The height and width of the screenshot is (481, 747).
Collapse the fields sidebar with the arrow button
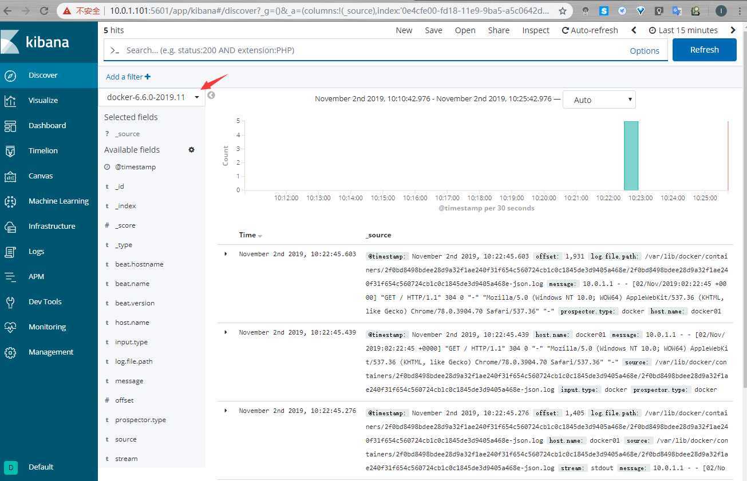211,95
